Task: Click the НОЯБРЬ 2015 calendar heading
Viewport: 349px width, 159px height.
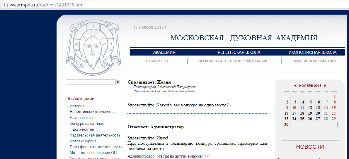Action: (310, 86)
